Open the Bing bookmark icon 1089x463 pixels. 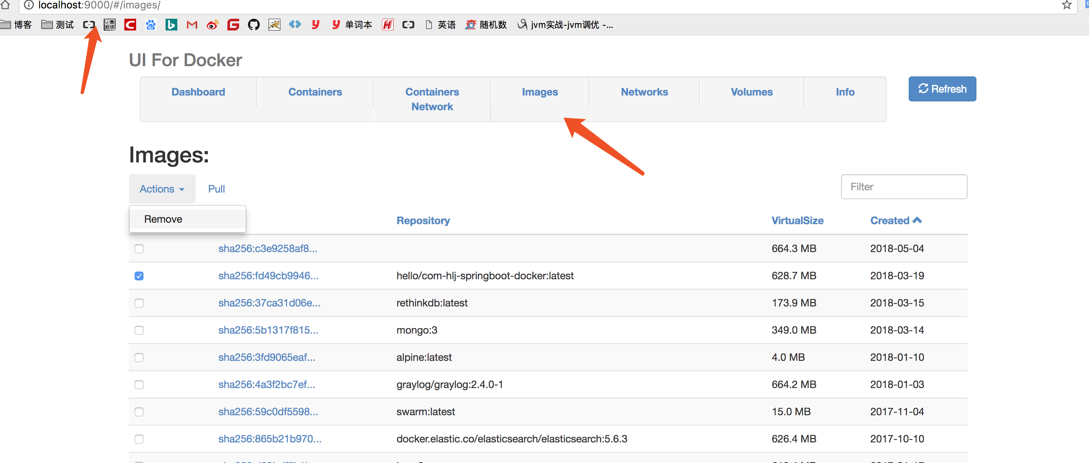(171, 25)
